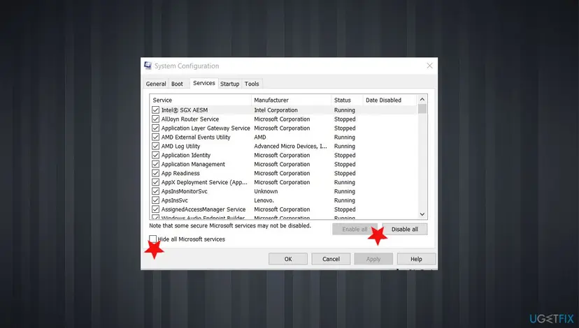Viewport: 579px width, 328px height.
Task: Sort by Date Disabled column header
Action: 390,100
